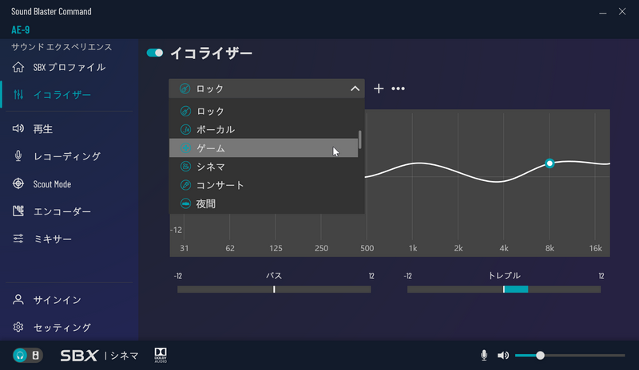The width and height of the screenshot is (639, 370).
Task: Mute microphone via bottom bar mic icon
Action: click(484, 356)
